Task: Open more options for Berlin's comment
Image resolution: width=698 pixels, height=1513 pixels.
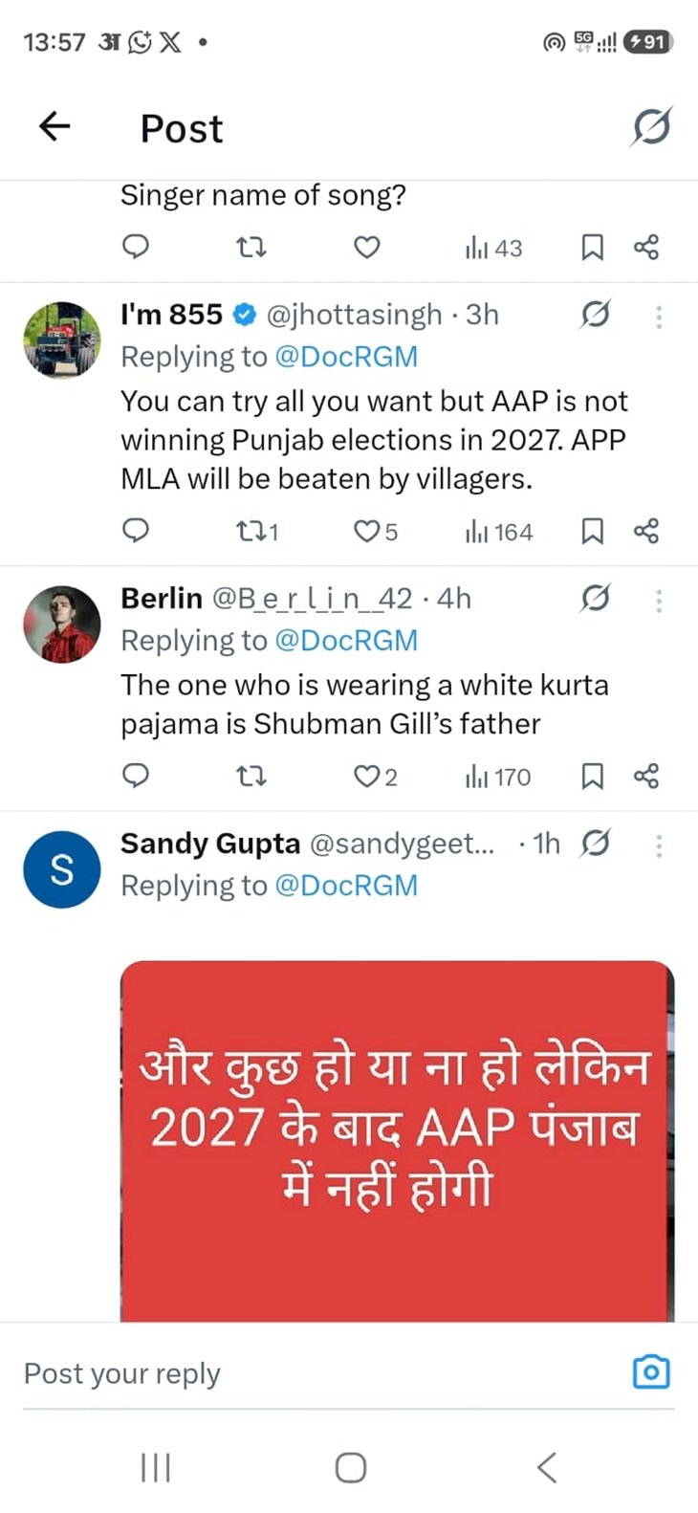Action: coord(658,601)
